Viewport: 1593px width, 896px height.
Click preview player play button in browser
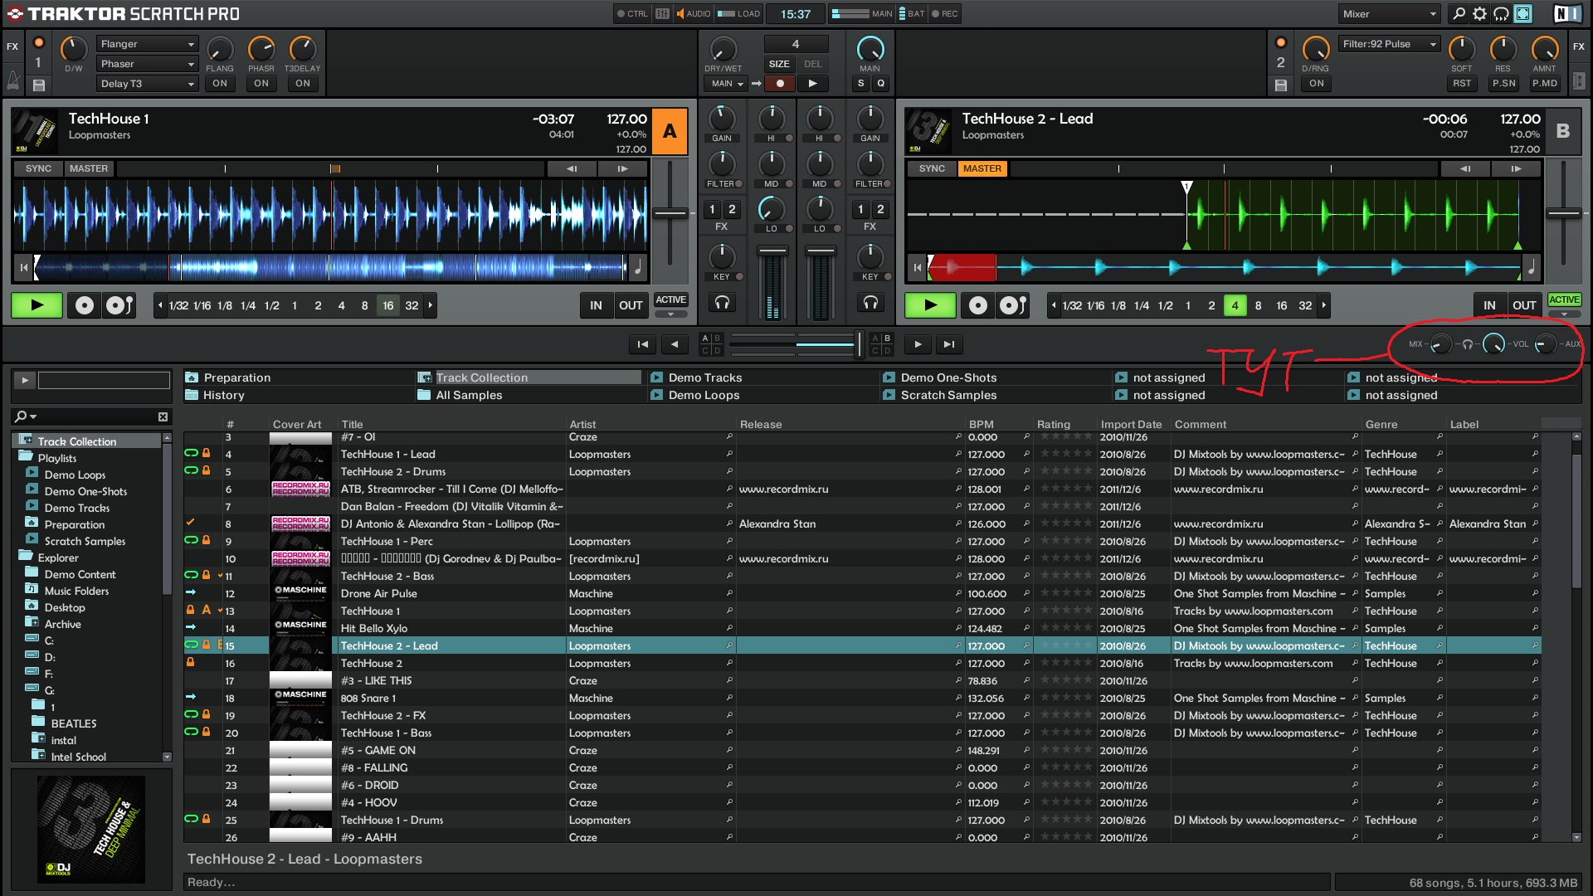pyautogui.click(x=24, y=381)
